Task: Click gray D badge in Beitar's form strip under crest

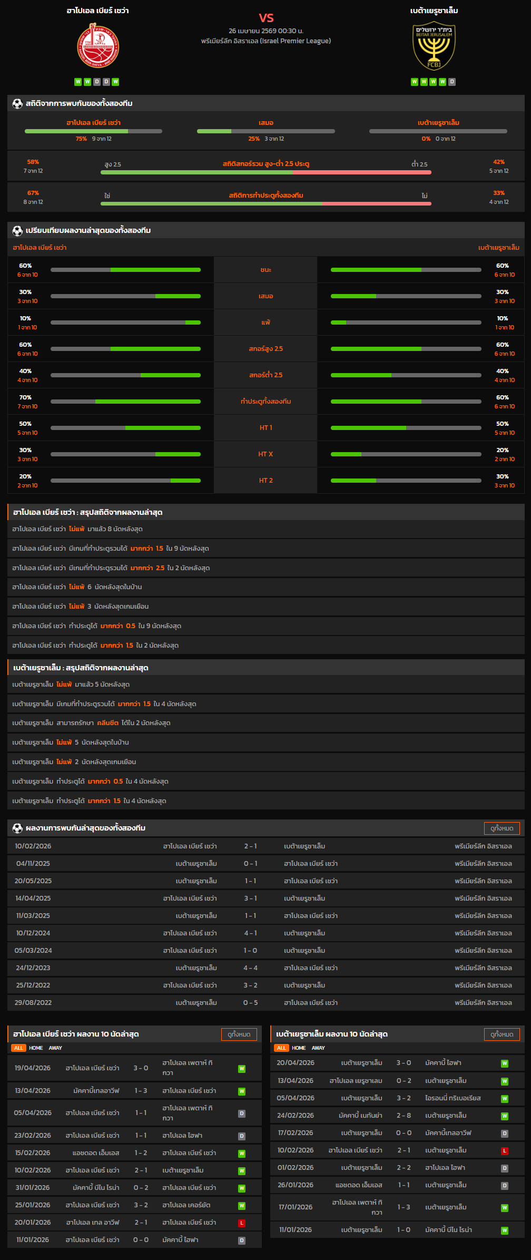Action: (452, 82)
